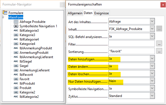Select the lblKategorie3 label field icon
The image size is (166, 105).
[16, 31]
